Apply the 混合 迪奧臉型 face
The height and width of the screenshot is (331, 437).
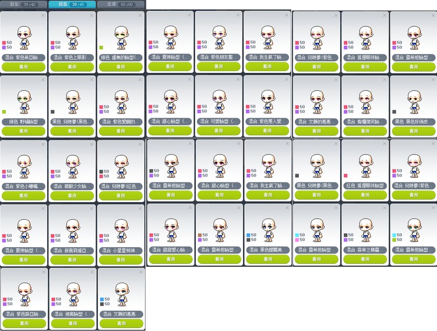tap(72, 323)
